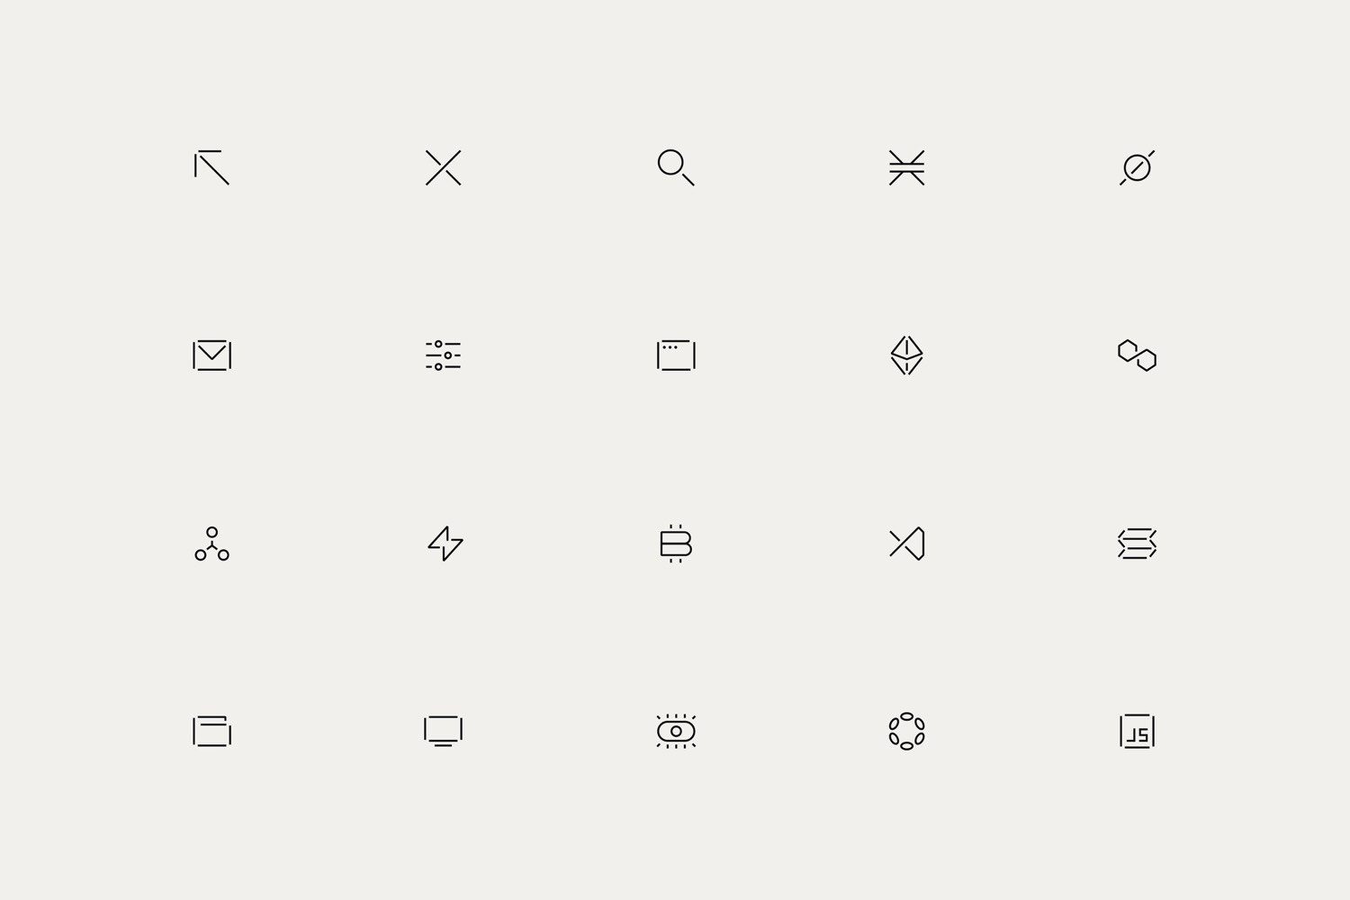1350x900 pixels.
Task: Click the three connected circles node icon
Action: [x=212, y=544]
